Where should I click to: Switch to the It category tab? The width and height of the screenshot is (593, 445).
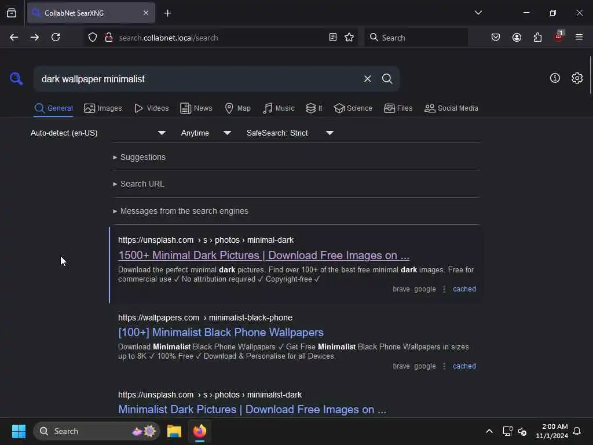[314, 108]
